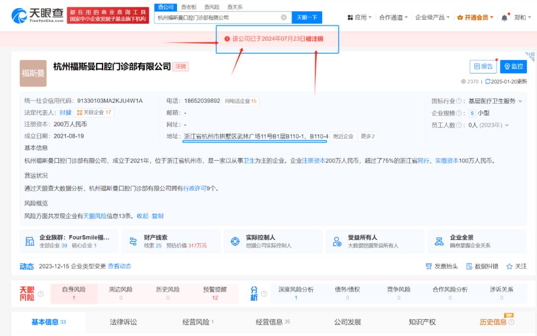The width and height of the screenshot is (537, 336).
Task: Expand addresses with 更多2 button
Action: click(x=367, y=136)
